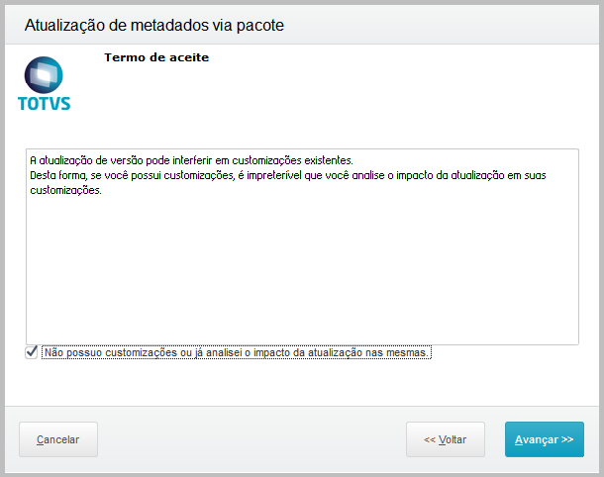The height and width of the screenshot is (477, 604).
Task: Select the 'Não possuo customizações' checkbox label
Action: [236, 352]
